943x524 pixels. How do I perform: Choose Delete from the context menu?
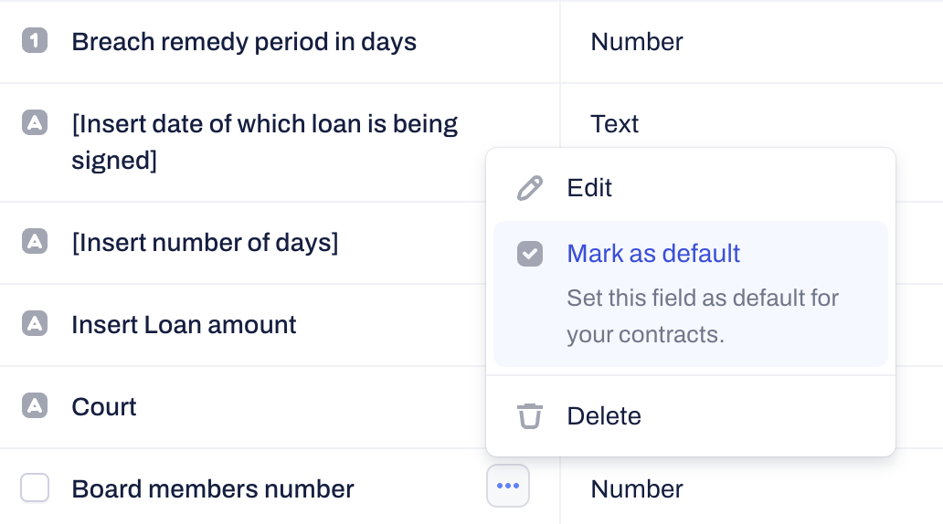pos(604,416)
